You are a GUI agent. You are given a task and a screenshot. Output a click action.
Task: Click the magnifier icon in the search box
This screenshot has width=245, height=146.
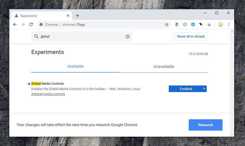click(36, 36)
